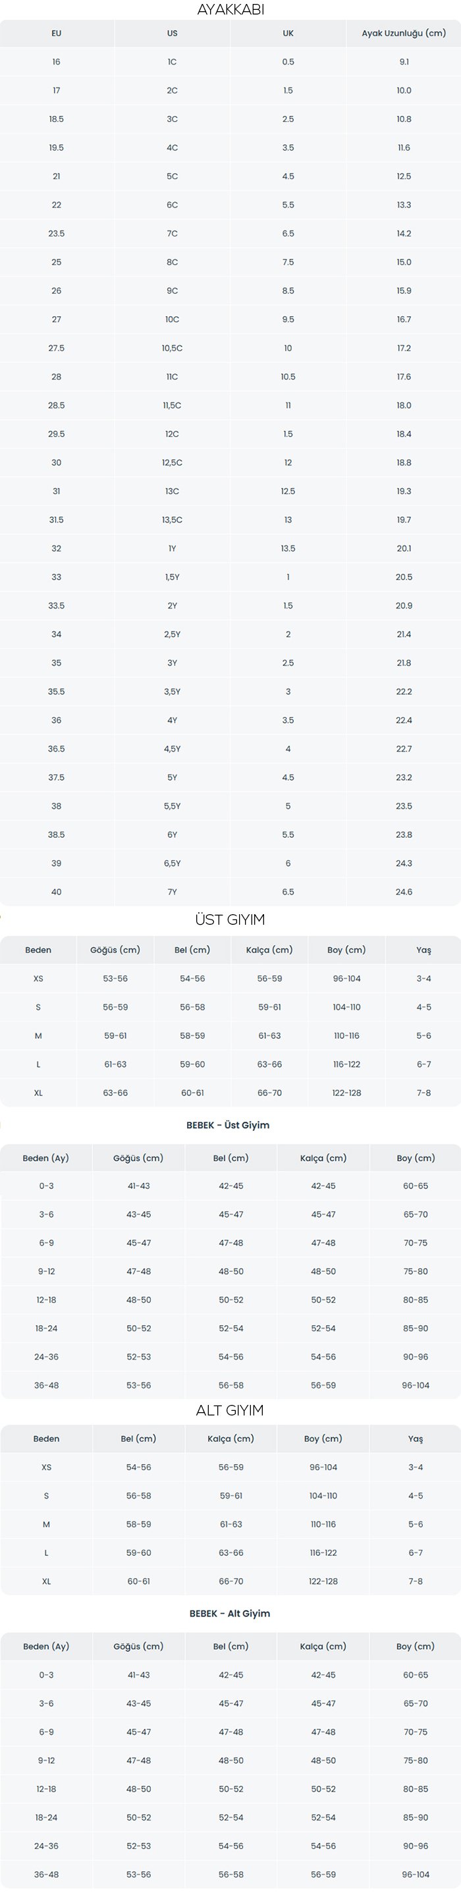Select the EU column header in shoe table
The width and height of the screenshot is (461, 1893).
57,33
